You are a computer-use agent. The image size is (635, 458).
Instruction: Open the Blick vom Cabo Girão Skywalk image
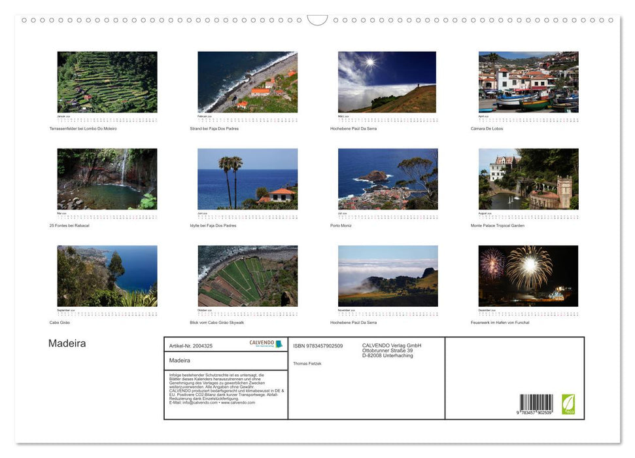[x=247, y=275]
